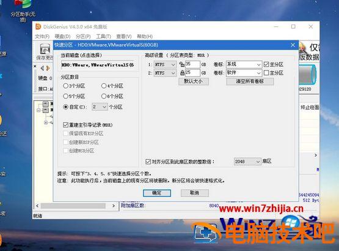Screen dimensions: 339x251
Task: Open the 2048 sector alignment dropdown
Action: [247, 162]
